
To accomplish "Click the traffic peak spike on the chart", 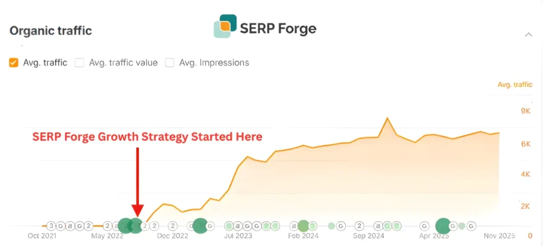I will (388, 119).
